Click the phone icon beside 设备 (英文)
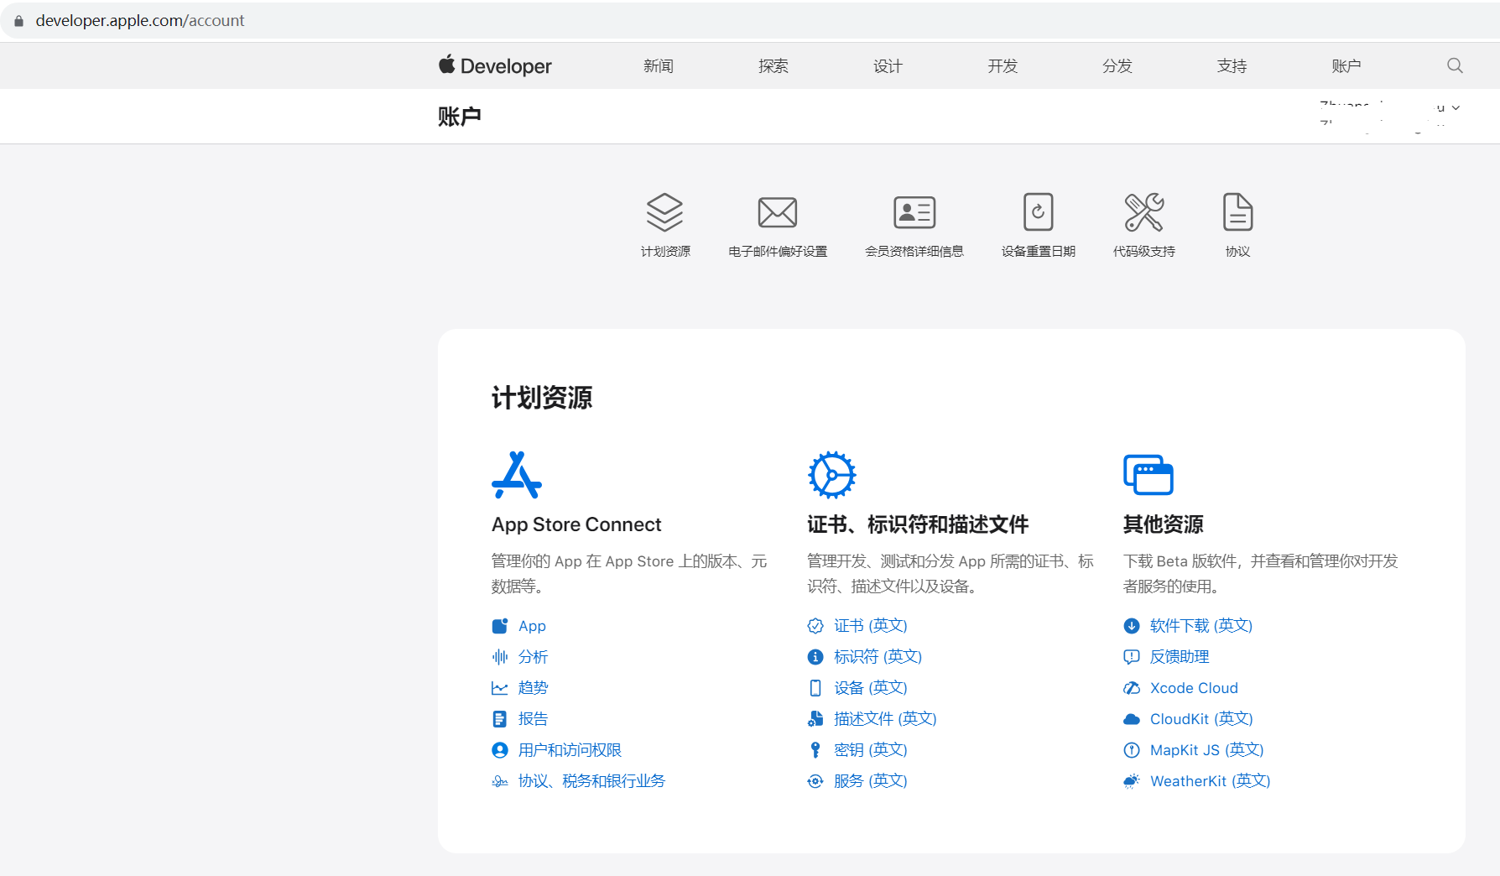Screen dimensions: 1500x876 [x=815, y=688]
